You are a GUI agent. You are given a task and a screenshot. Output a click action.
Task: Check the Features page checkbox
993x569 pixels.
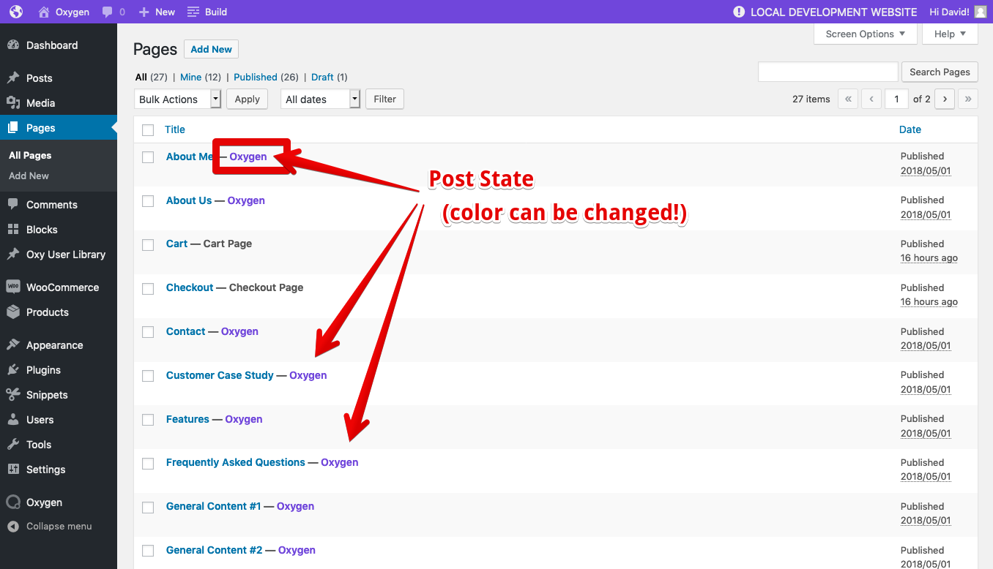[x=148, y=420]
